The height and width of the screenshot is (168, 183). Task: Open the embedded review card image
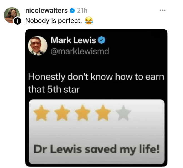pos(97,132)
